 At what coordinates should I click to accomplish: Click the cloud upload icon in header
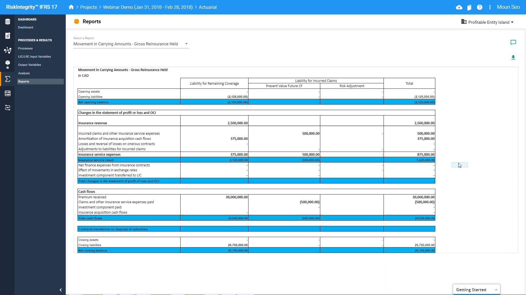tap(459, 7)
